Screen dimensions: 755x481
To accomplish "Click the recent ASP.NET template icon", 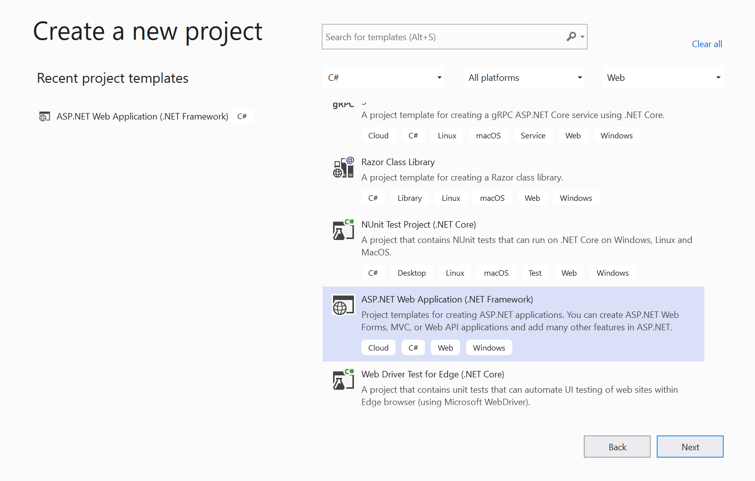I will [45, 117].
